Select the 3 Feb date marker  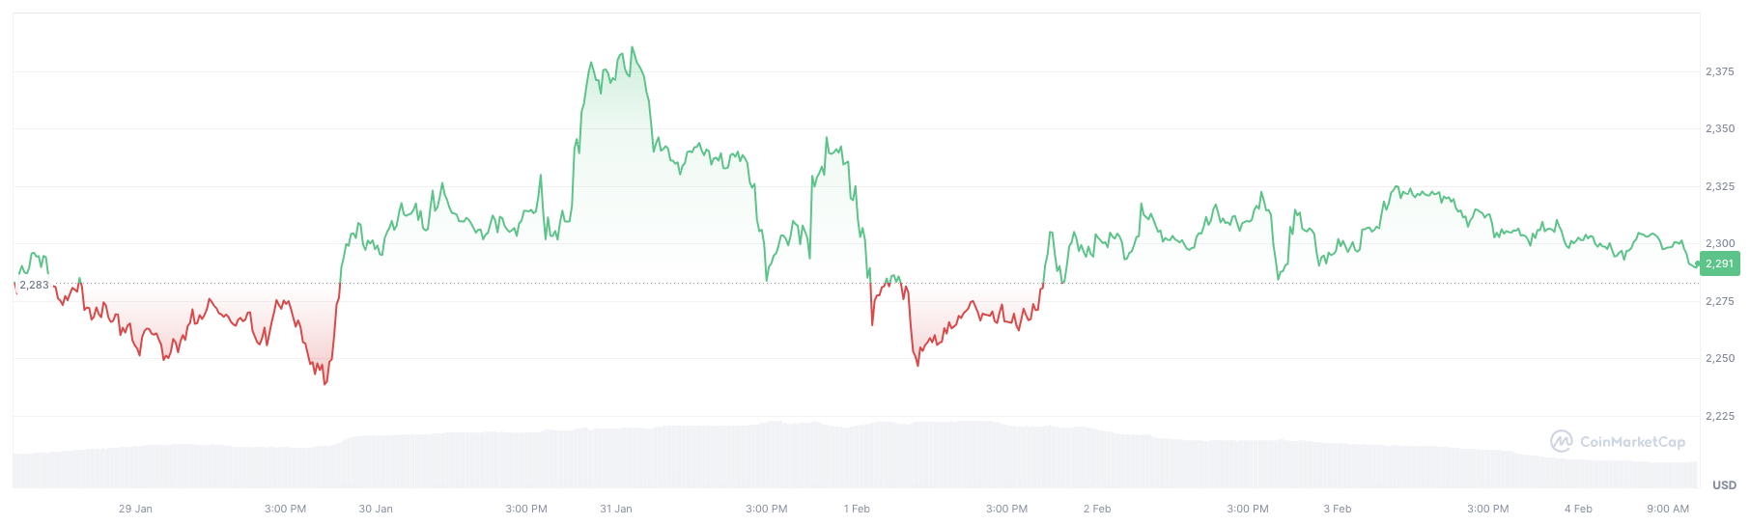coord(1338,509)
